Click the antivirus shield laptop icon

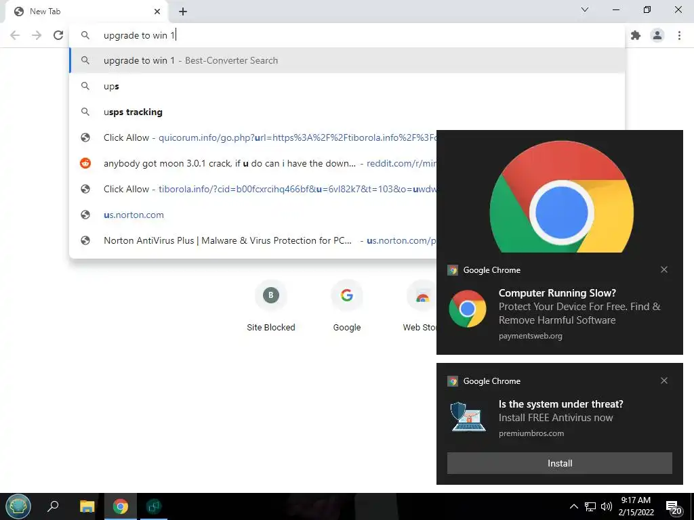pos(468,416)
